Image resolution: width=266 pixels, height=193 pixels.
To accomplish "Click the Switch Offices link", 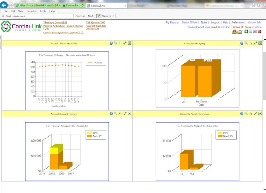I will pyautogui.click(x=190, y=22).
